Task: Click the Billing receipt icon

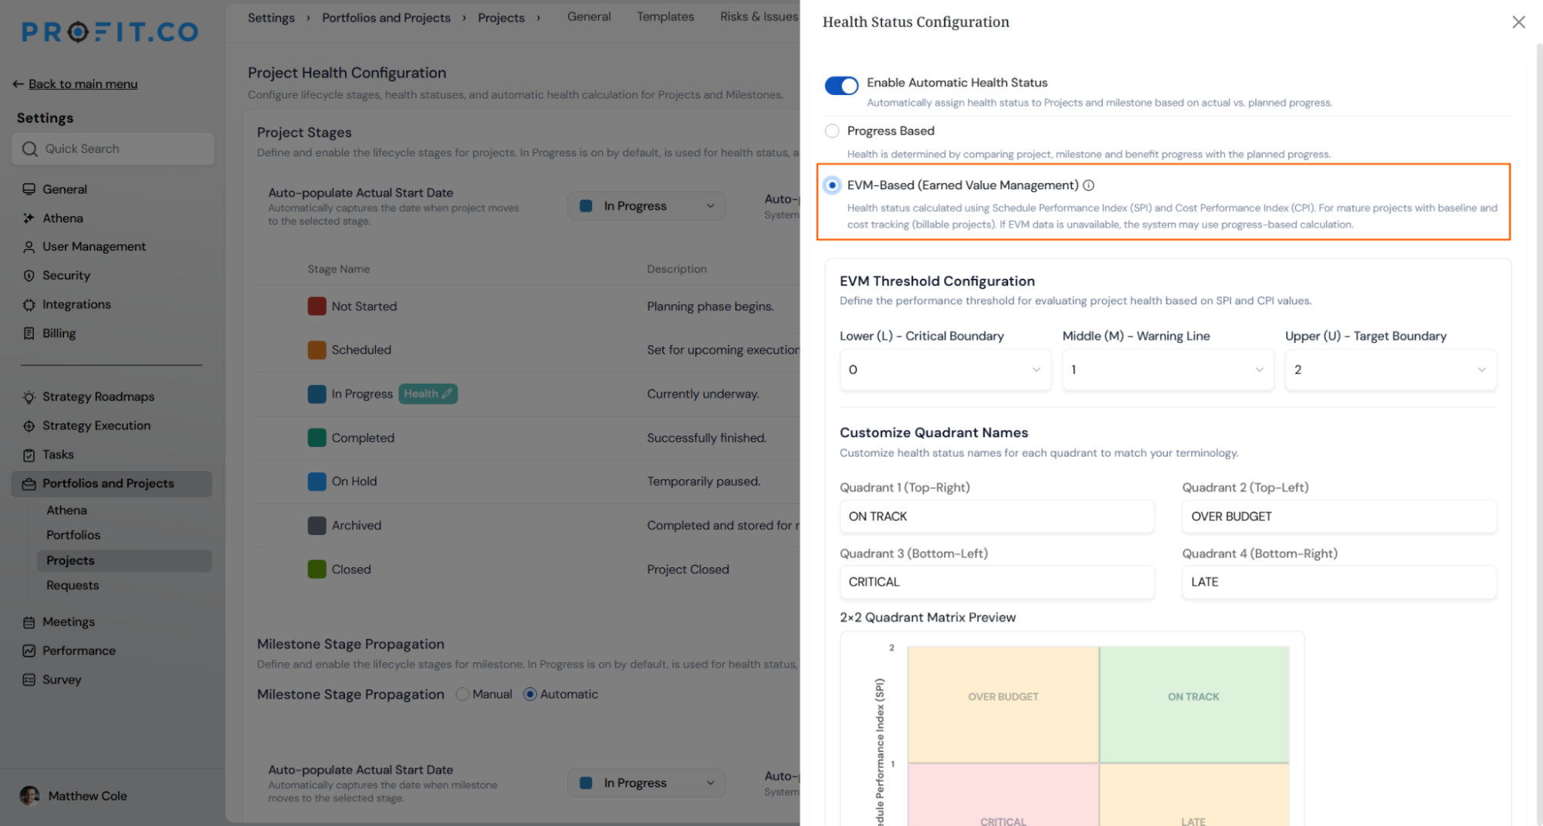Action: 29,333
